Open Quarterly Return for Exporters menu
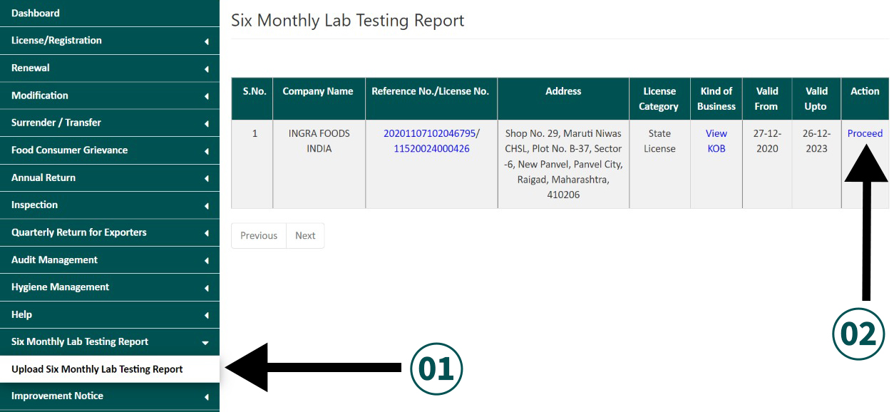This screenshot has height=412, width=894. click(110, 232)
